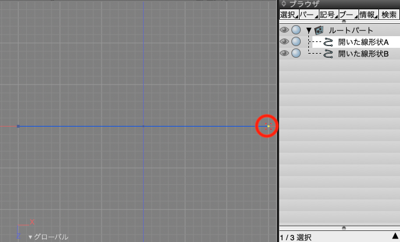The width and height of the screenshot is (400, 242).
Task: Open the パー dropdown menu
Action: (308, 15)
